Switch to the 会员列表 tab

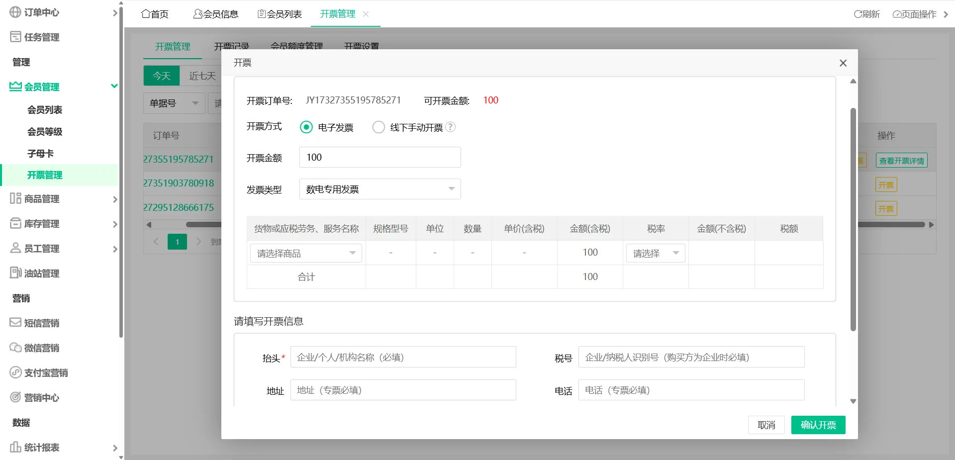pos(280,14)
